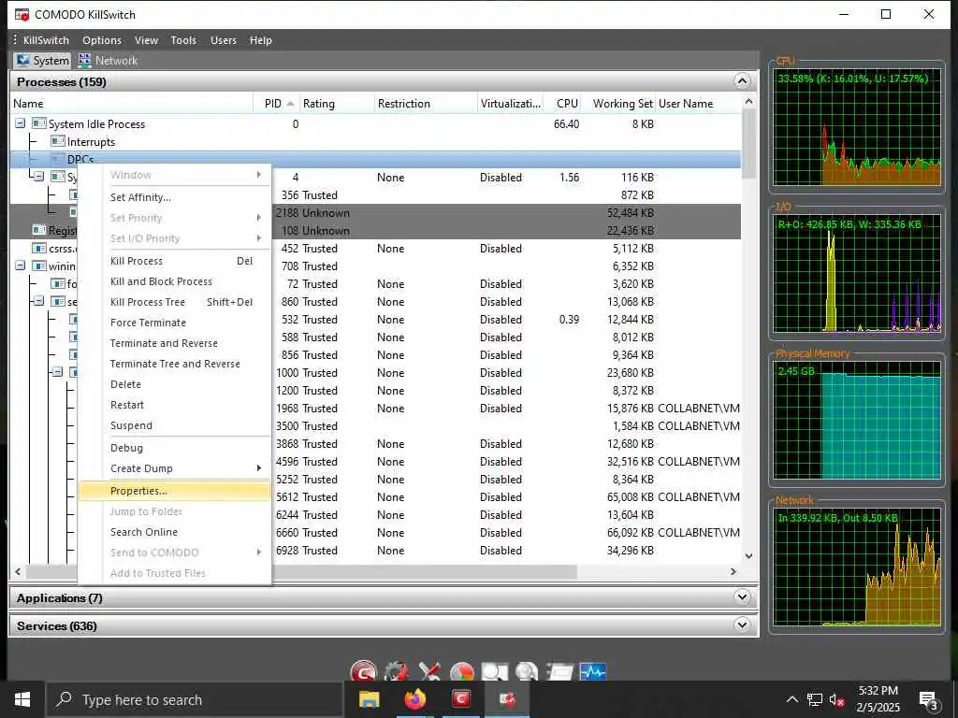
Task: Choose Kill Process from the context menu
Action: 174,261
